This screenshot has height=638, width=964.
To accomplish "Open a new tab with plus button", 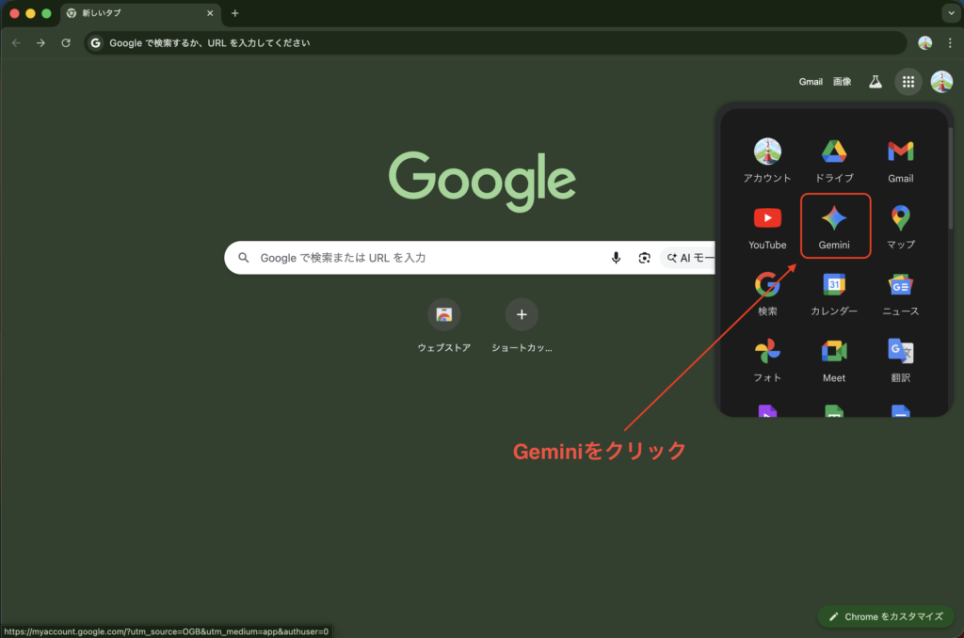I will point(235,13).
